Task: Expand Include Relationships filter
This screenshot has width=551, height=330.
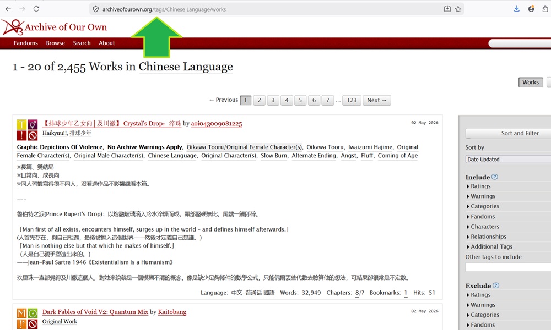Action: pos(487,237)
